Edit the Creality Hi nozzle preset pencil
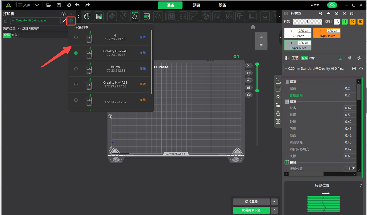Screen dimensions: 367x215 click(64, 21)
